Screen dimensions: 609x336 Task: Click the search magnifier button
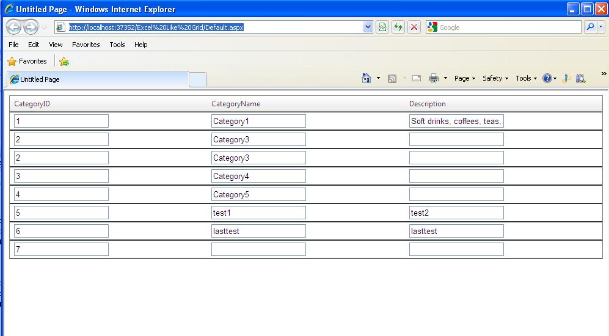[590, 27]
